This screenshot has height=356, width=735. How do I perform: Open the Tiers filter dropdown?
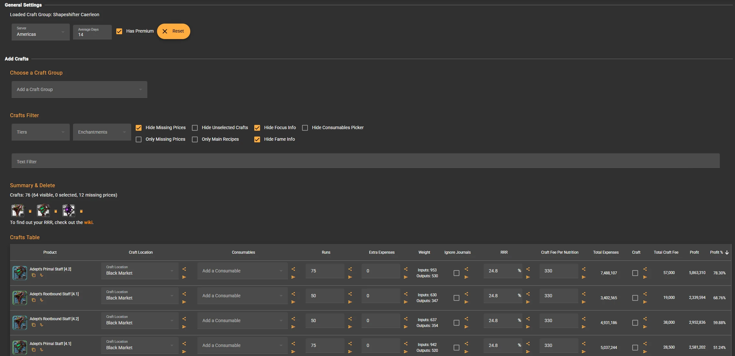[x=40, y=132]
